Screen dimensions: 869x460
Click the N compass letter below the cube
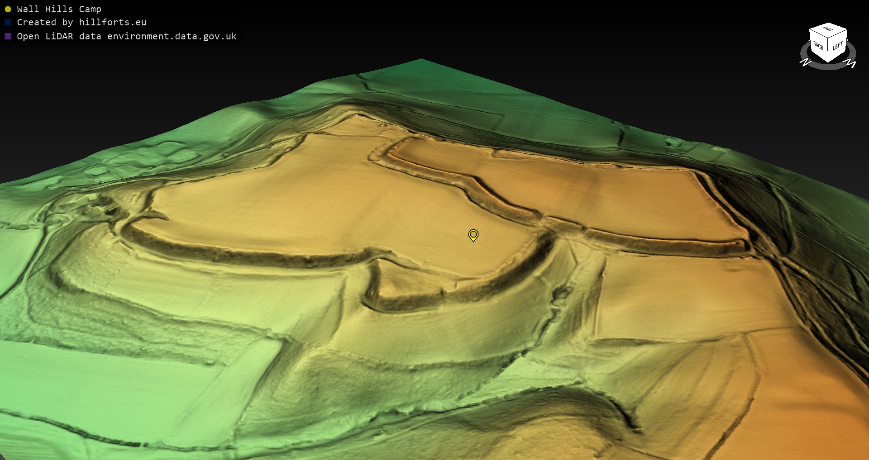806,62
